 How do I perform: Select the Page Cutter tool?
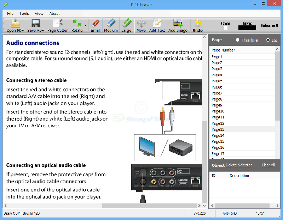point(57,25)
